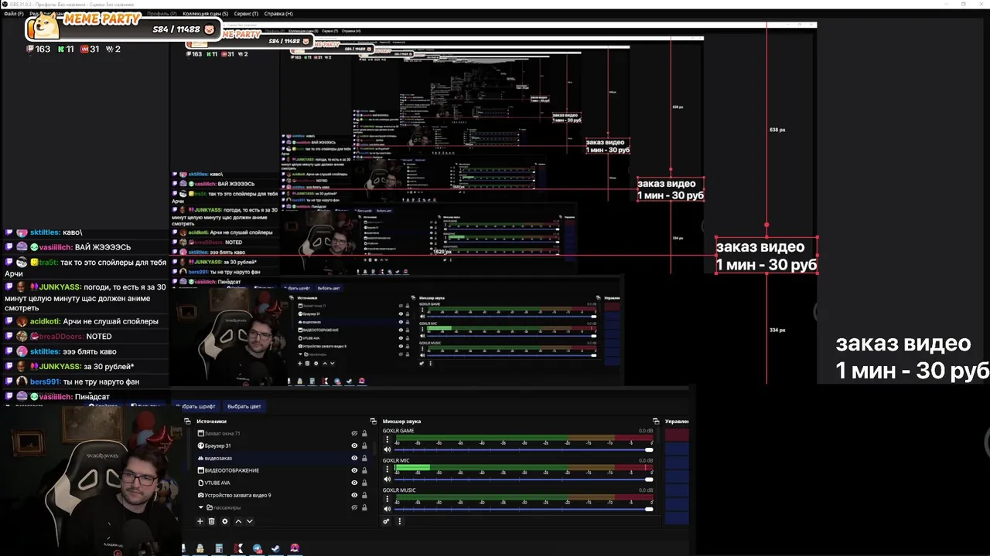Show hidden Захват окна 71 source via eye
The image size is (990, 556).
click(355, 434)
